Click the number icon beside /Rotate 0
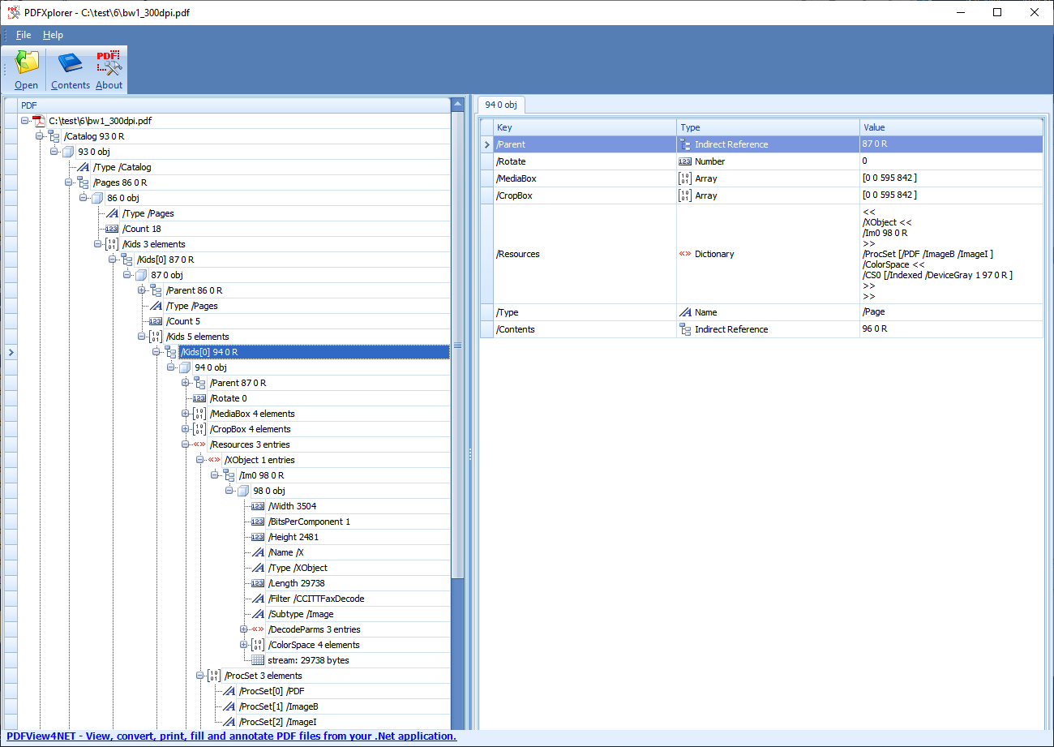Image resolution: width=1054 pixels, height=747 pixels. (x=199, y=398)
